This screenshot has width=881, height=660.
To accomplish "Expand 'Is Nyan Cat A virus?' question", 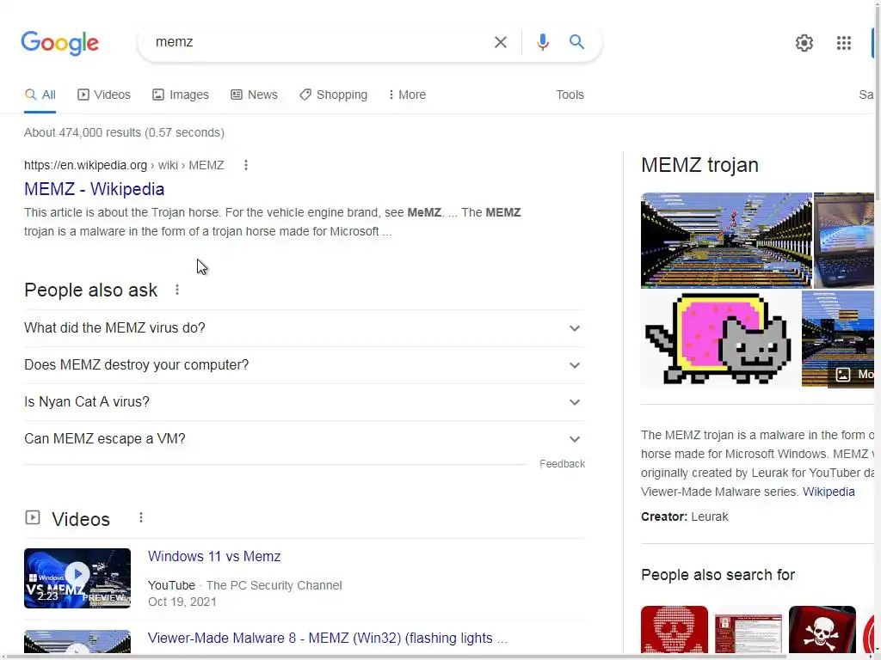I will coord(305,402).
